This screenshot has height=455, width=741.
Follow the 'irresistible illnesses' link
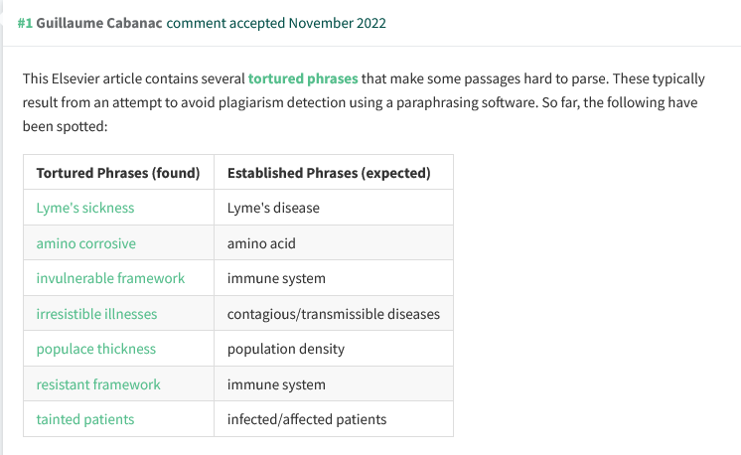(96, 314)
